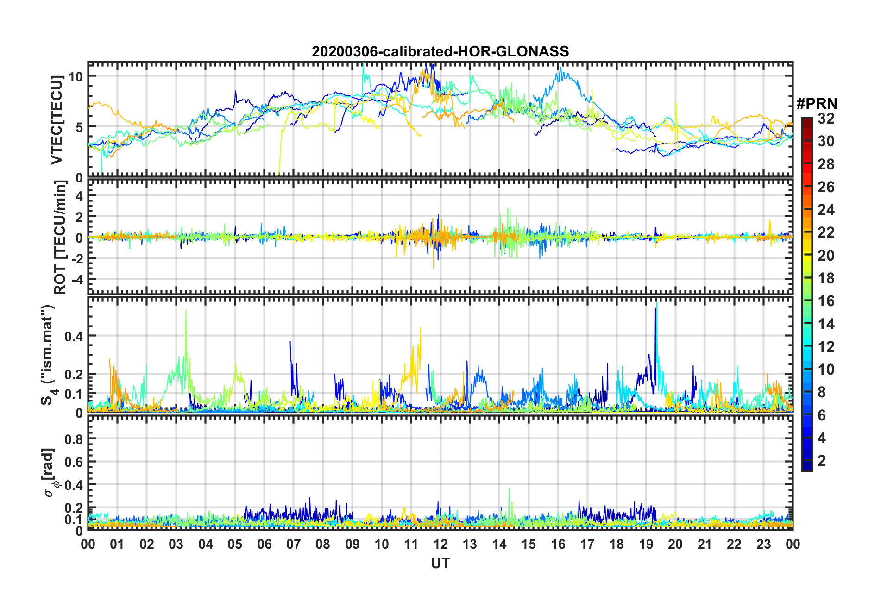Click the green sigma phi spike near 14 UT

click(x=509, y=489)
